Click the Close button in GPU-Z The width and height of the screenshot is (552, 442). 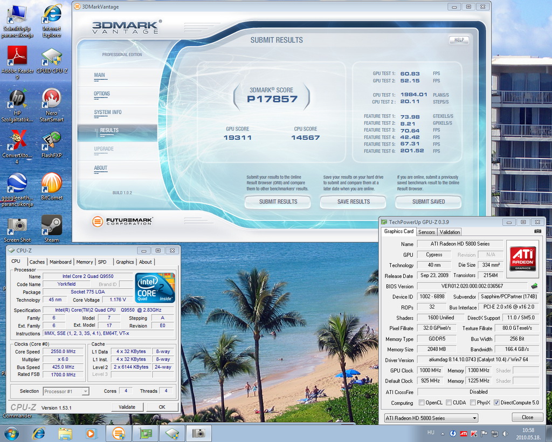click(527, 417)
